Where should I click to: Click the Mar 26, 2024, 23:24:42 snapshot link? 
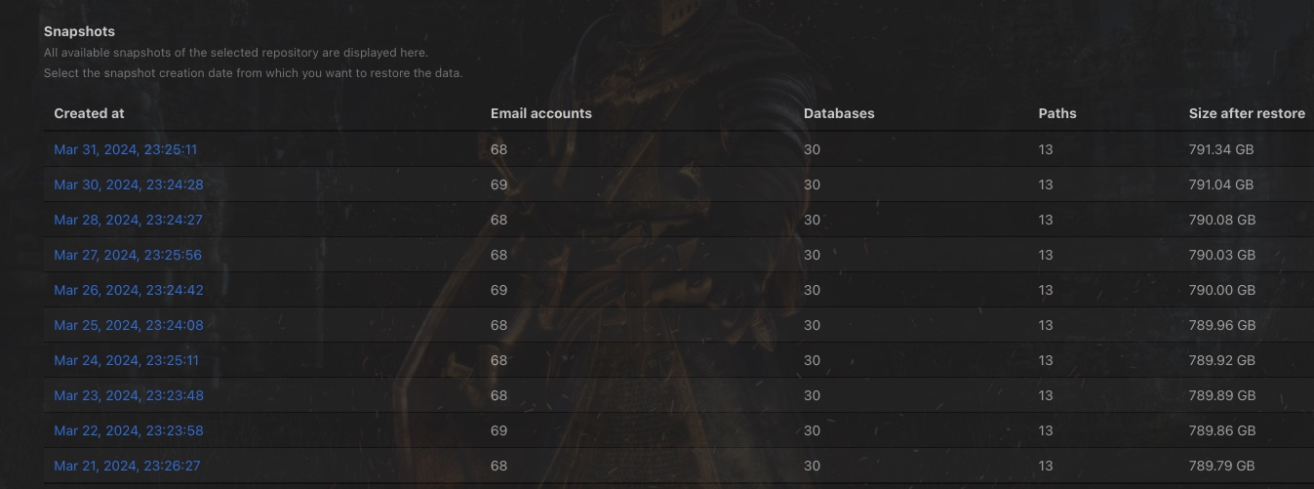(128, 290)
